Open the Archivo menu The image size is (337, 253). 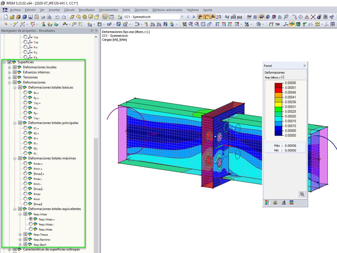coord(15,10)
